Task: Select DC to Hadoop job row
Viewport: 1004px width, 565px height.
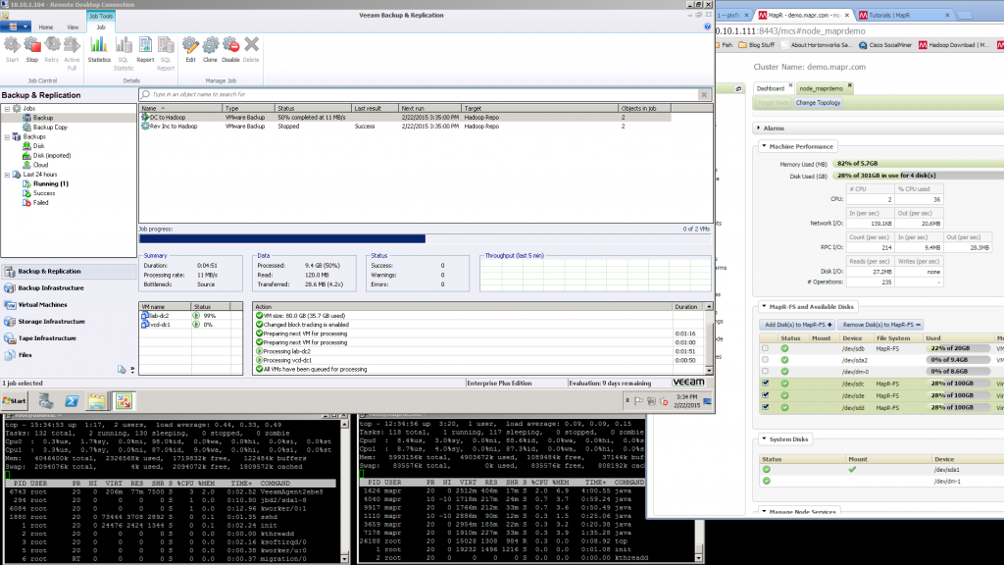Action: tap(405, 118)
